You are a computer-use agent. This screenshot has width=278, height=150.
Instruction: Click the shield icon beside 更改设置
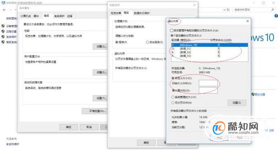point(253,94)
